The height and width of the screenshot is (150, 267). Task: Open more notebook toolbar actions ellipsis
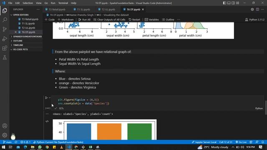[179, 20]
